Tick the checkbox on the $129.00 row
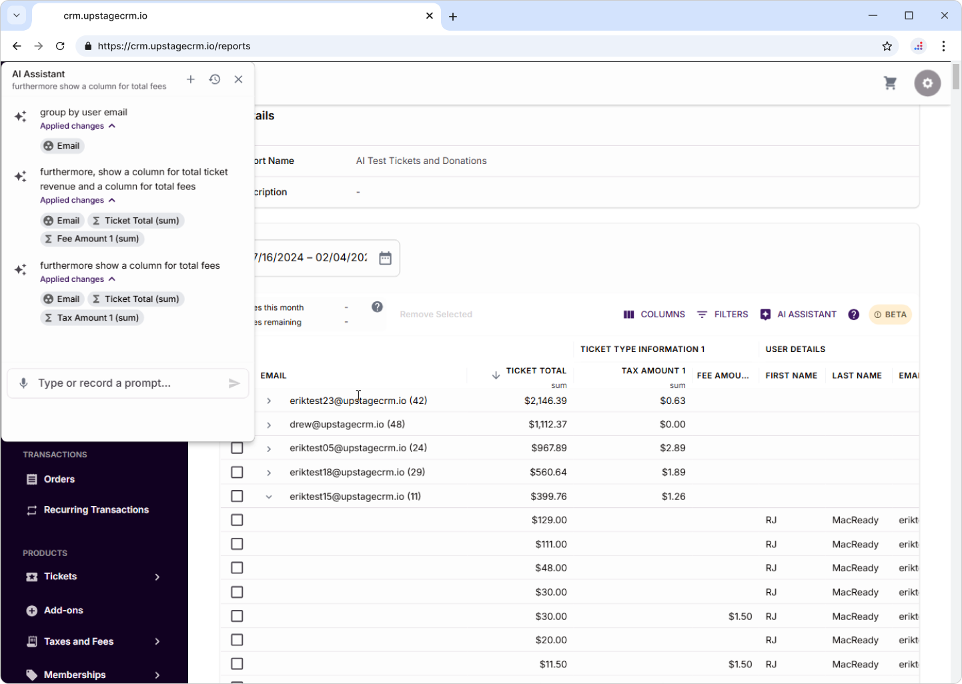Viewport: 962px width, 684px height. 237,520
